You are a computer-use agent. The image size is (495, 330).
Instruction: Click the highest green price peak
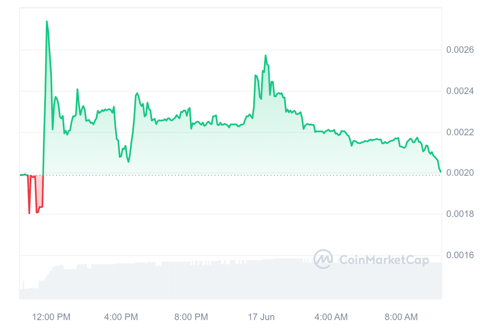pos(47,21)
